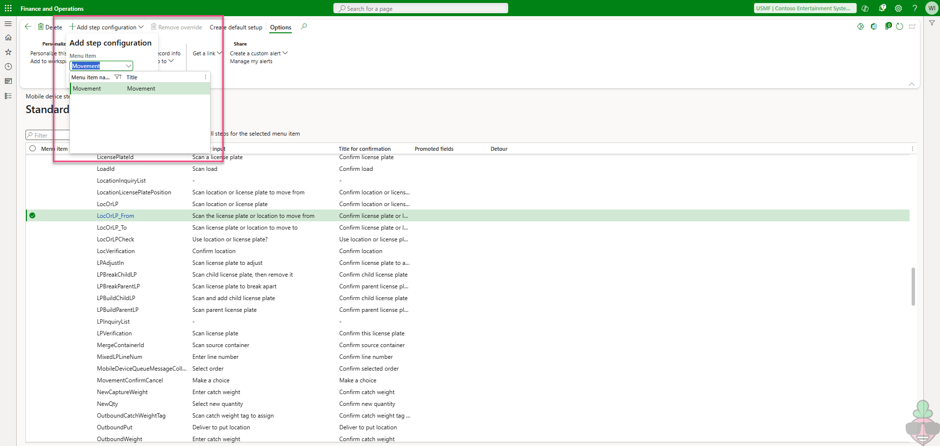
Task: Click the Refresh page icon
Action: (x=899, y=27)
